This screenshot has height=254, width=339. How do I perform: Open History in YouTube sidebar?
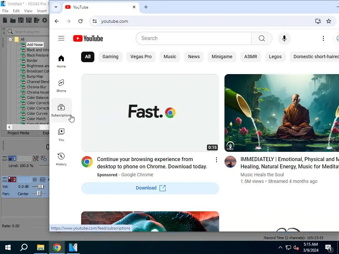point(61,159)
